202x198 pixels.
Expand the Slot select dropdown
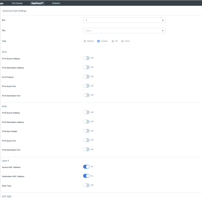pos(124,31)
